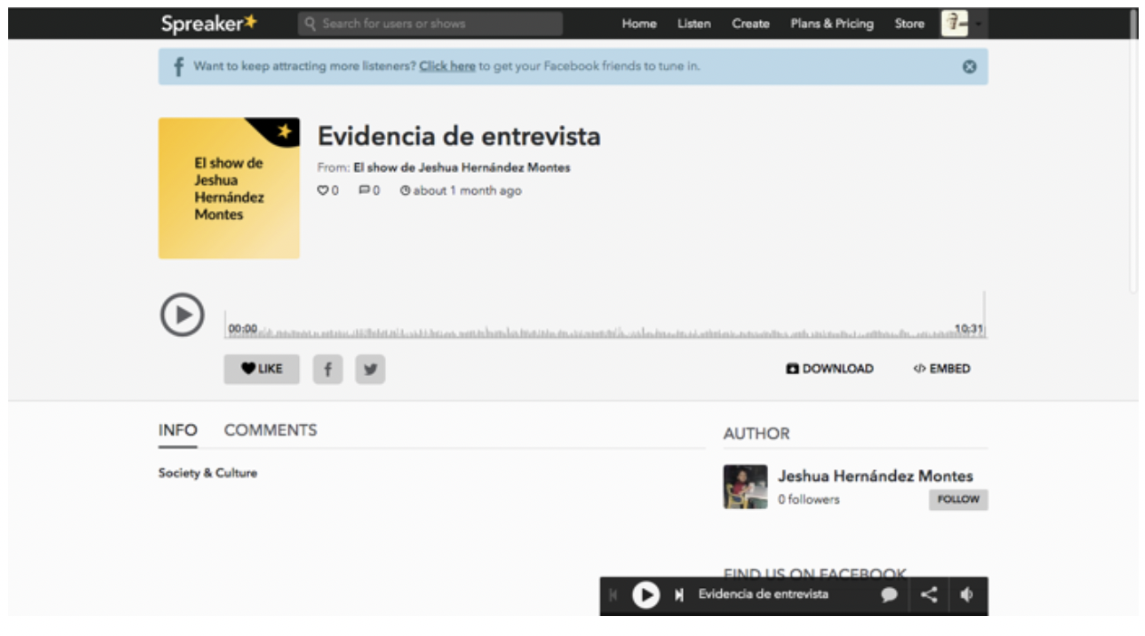Click the large play button beside waveform
Image resolution: width=1145 pixels, height=636 pixels.
(x=182, y=315)
